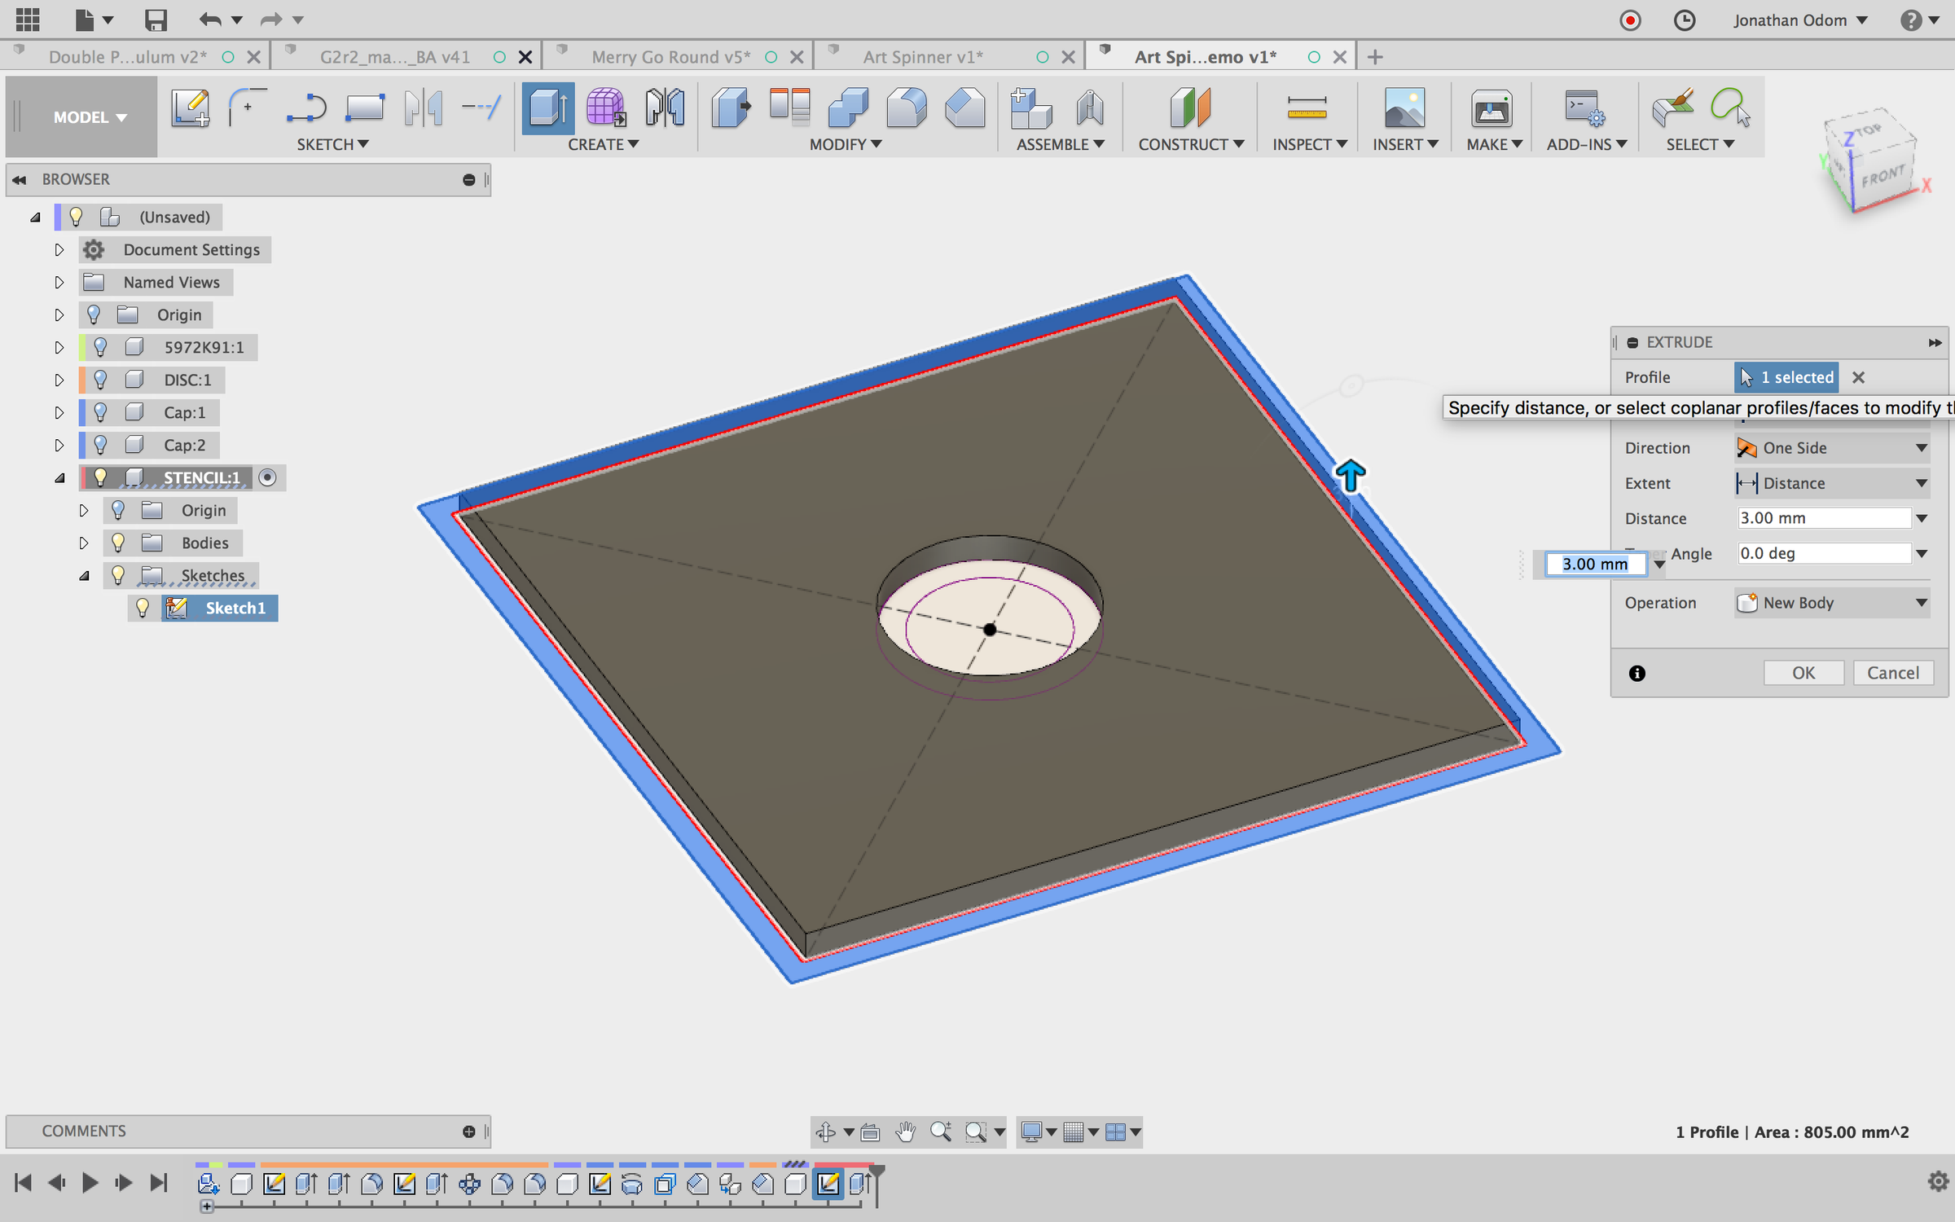Open the CONSTRUCT menu

pyautogui.click(x=1190, y=144)
